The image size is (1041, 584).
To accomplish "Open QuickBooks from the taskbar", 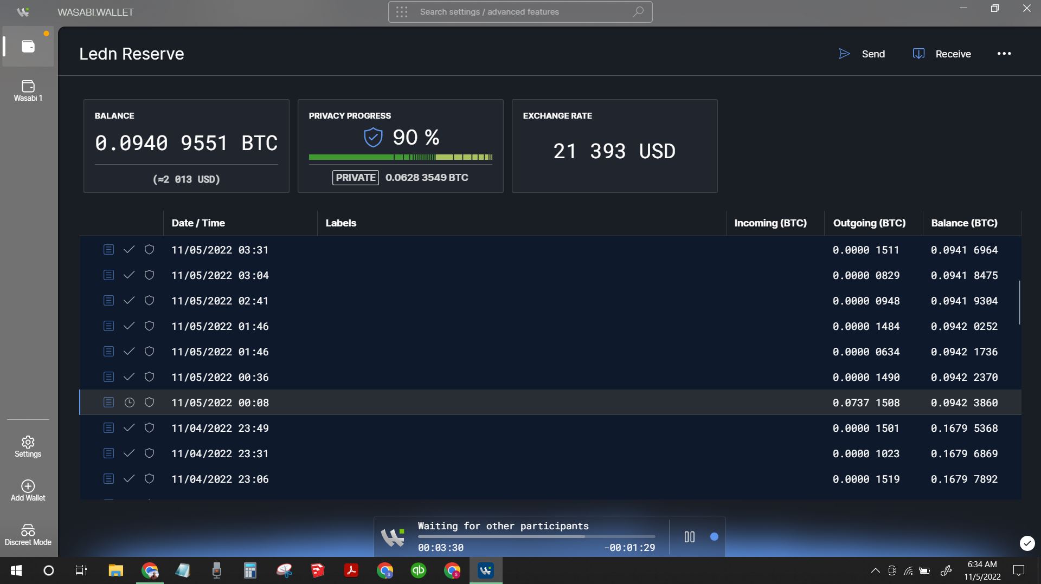I will (418, 570).
